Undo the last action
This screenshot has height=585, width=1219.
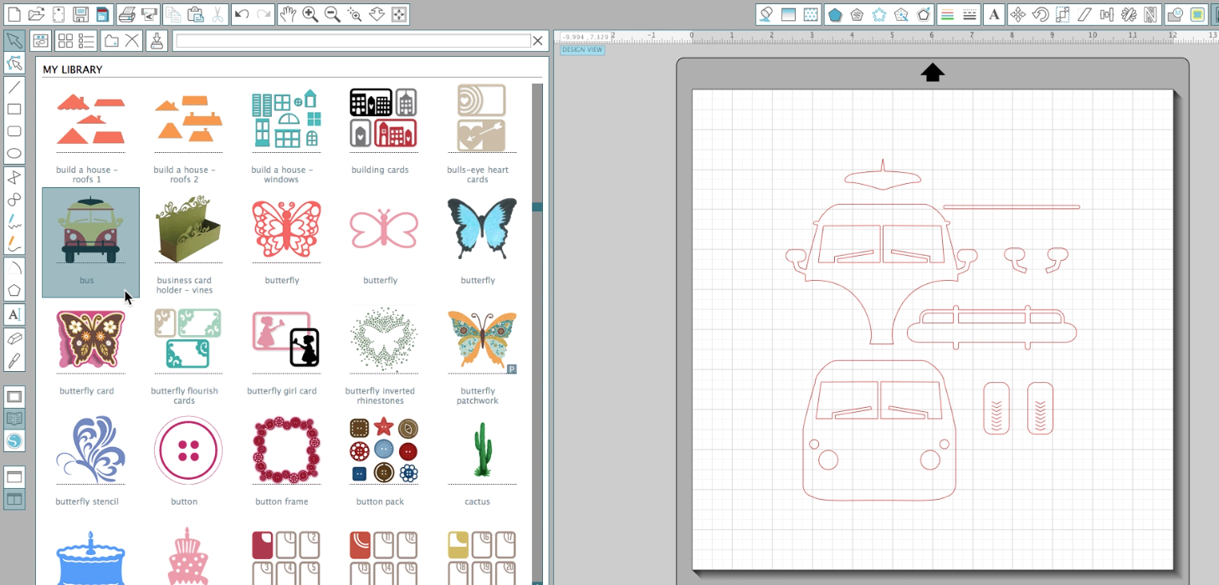(242, 14)
